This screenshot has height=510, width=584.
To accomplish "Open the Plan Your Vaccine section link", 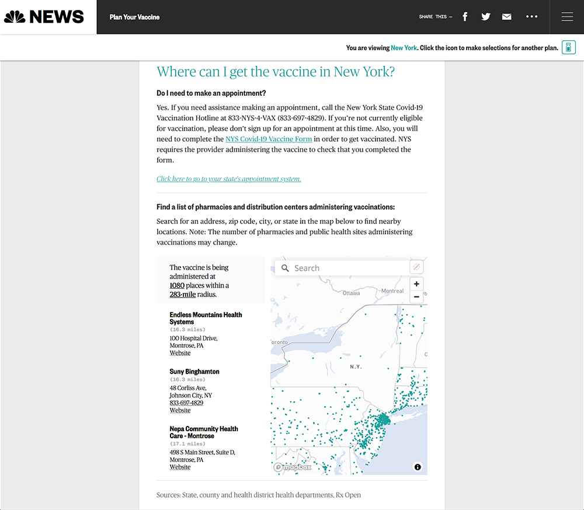I will (134, 17).
